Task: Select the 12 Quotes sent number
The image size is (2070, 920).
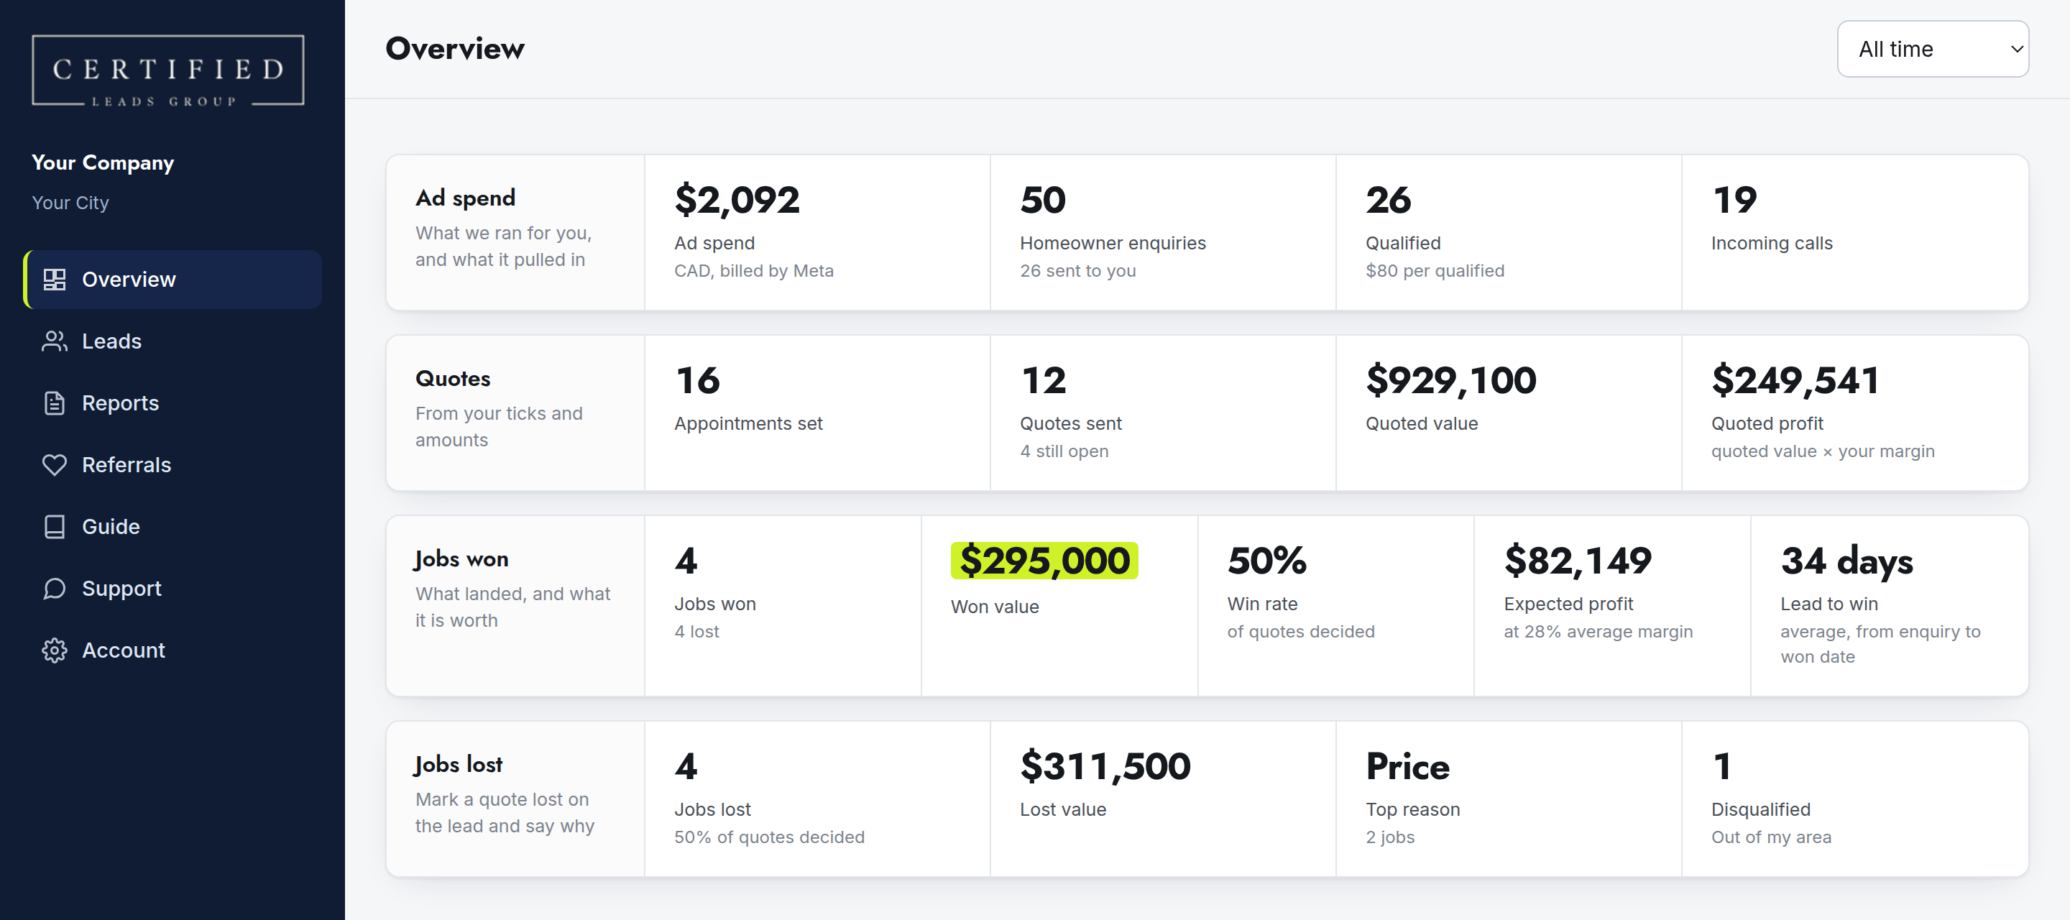Action: tap(1043, 381)
